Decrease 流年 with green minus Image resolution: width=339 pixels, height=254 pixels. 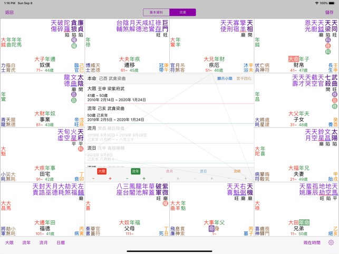[x=127, y=178]
